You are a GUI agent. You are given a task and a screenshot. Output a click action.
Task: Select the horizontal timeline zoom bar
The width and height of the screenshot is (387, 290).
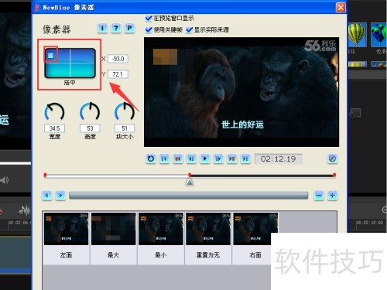click(x=188, y=196)
